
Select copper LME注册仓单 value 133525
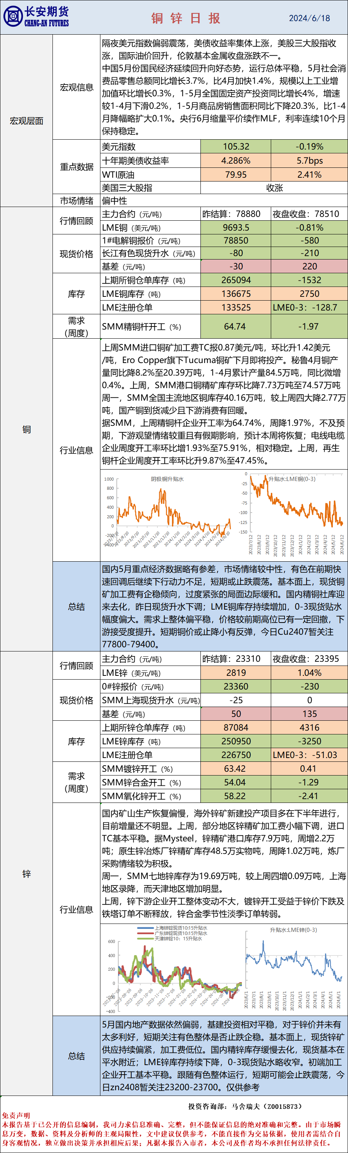pyautogui.click(x=236, y=307)
